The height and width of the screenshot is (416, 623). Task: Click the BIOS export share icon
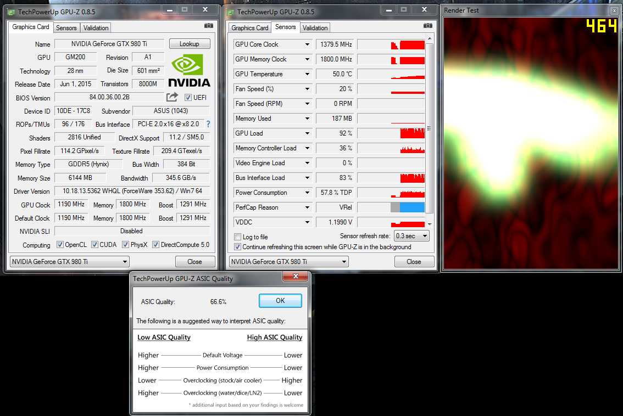[172, 97]
